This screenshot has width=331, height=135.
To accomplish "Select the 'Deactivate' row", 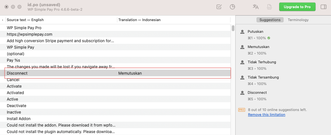I will coord(115,106).
